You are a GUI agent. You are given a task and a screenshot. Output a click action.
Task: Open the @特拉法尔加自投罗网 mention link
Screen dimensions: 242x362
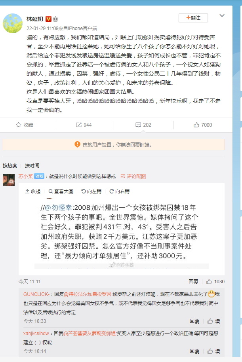coord(88,294)
